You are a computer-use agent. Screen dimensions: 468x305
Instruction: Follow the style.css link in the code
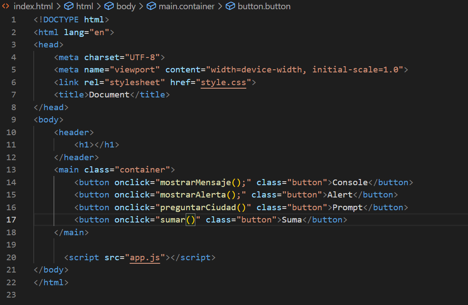click(x=223, y=83)
